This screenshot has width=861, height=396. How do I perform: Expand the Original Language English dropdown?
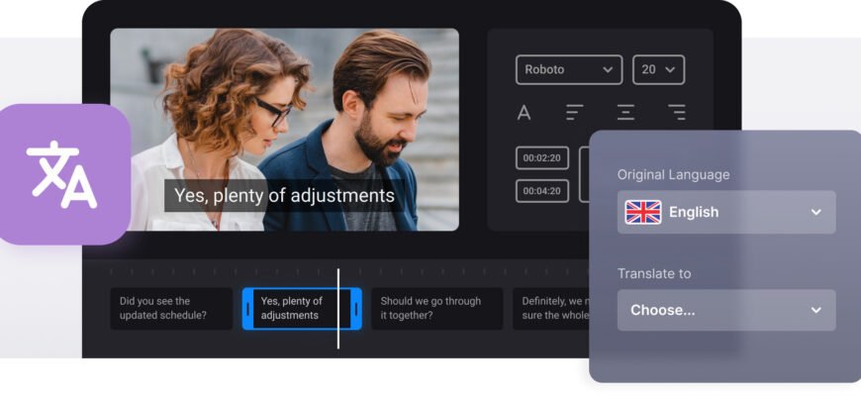coord(726,212)
